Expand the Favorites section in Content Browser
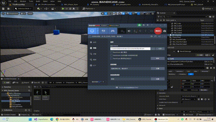The height and width of the screenshot is (122, 216). pyautogui.click(x=2, y=87)
